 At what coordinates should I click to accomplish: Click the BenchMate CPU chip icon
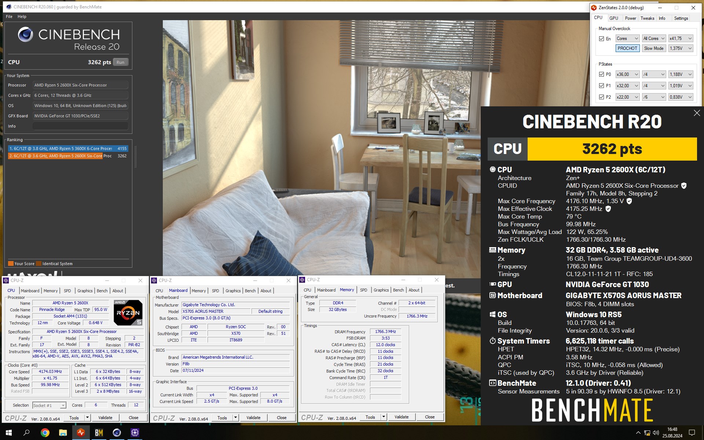(493, 169)
